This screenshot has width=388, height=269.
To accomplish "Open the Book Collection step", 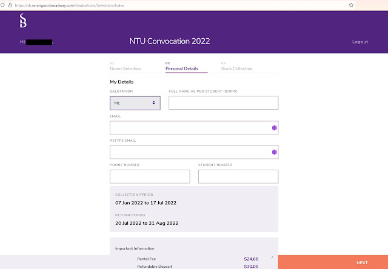I will [237, 67].
